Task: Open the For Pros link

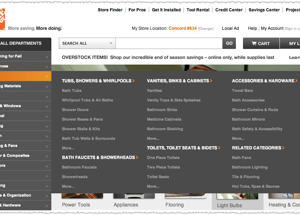Action: click(x=137, y=10)
